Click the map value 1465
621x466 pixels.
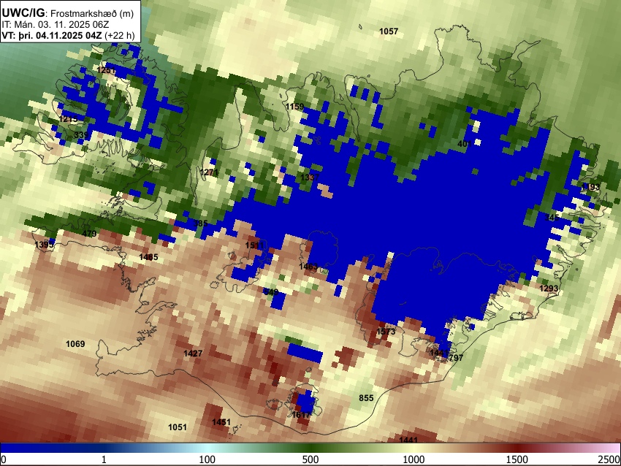tap(148, 257)
